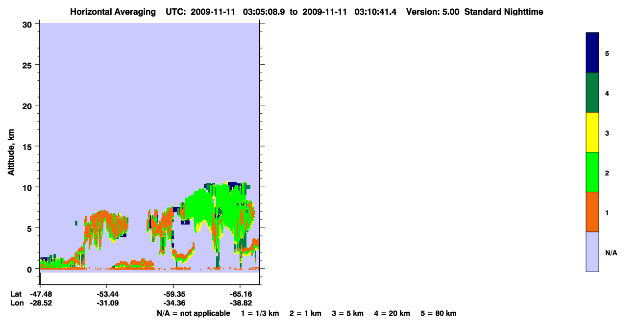This screenshot has width=637, height=327.
Task: Click the latitude value -47.48
Action: coord(41,294)
